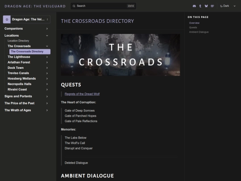Open Regrets of the Dread Wolf link
The height and width of the screenshot is (181, 241).
[82, 94]
